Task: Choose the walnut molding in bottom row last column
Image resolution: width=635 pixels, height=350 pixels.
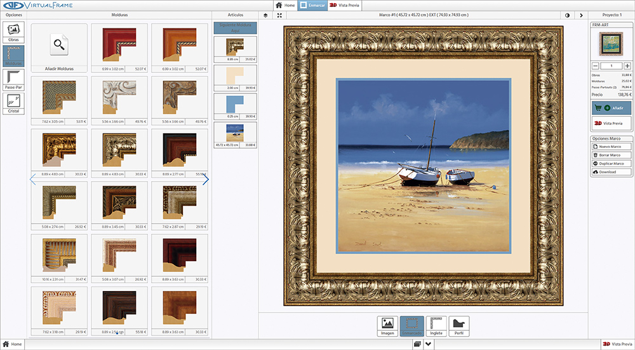Action: (180, 311)
